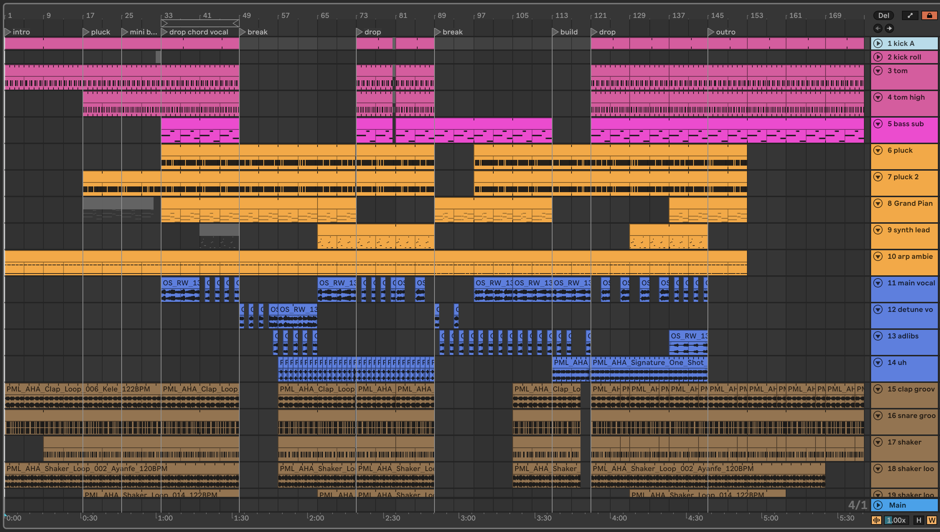Toggle the W optimize width button

tap(931, 520)
